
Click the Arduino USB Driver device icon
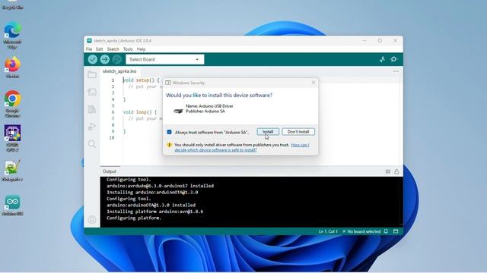[x=178, y=111]
